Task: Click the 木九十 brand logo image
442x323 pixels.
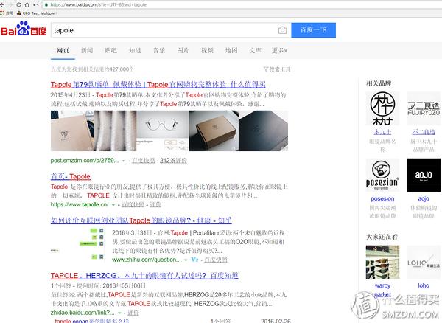Action: pos(382,108)
